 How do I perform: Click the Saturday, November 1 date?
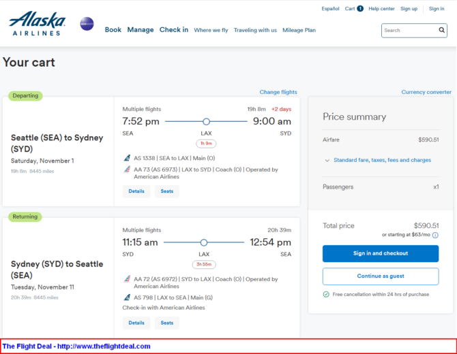pyautogui.click(x=42, y=161)
